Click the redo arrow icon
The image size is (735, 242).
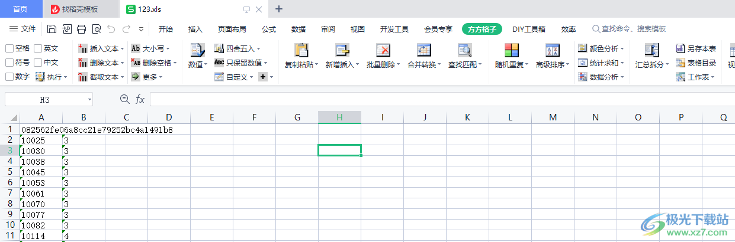[126, 29]
